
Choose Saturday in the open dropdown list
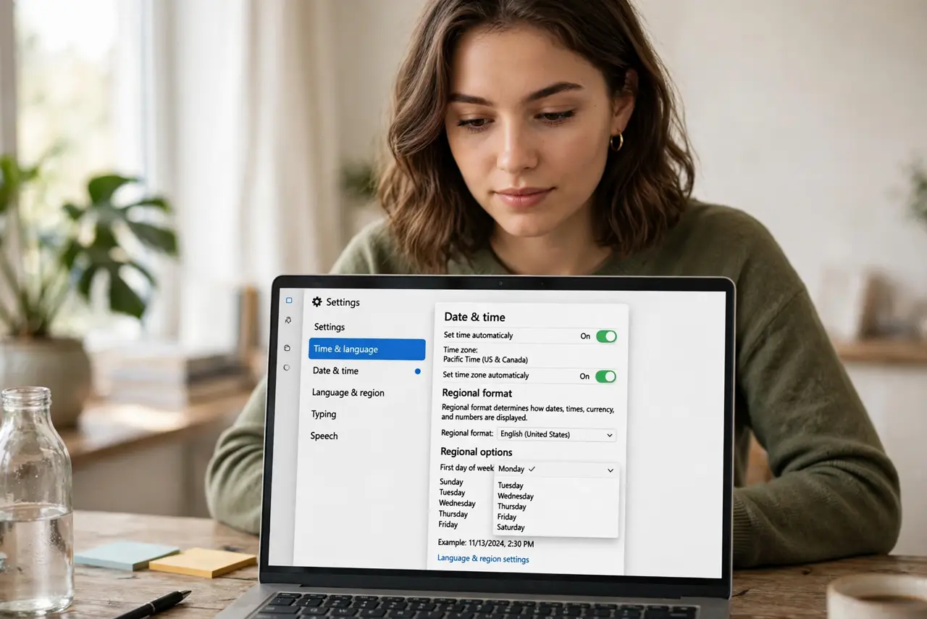click(x=511, y=528)
